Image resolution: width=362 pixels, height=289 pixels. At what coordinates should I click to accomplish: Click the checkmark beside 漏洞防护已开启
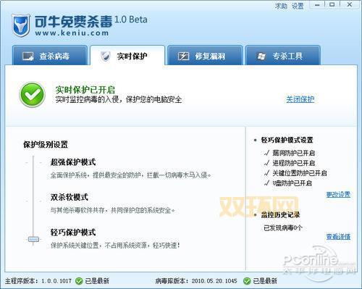266,153
